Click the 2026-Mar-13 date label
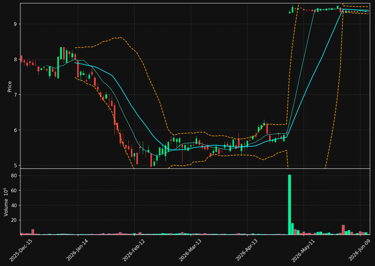 coord(190,250)
